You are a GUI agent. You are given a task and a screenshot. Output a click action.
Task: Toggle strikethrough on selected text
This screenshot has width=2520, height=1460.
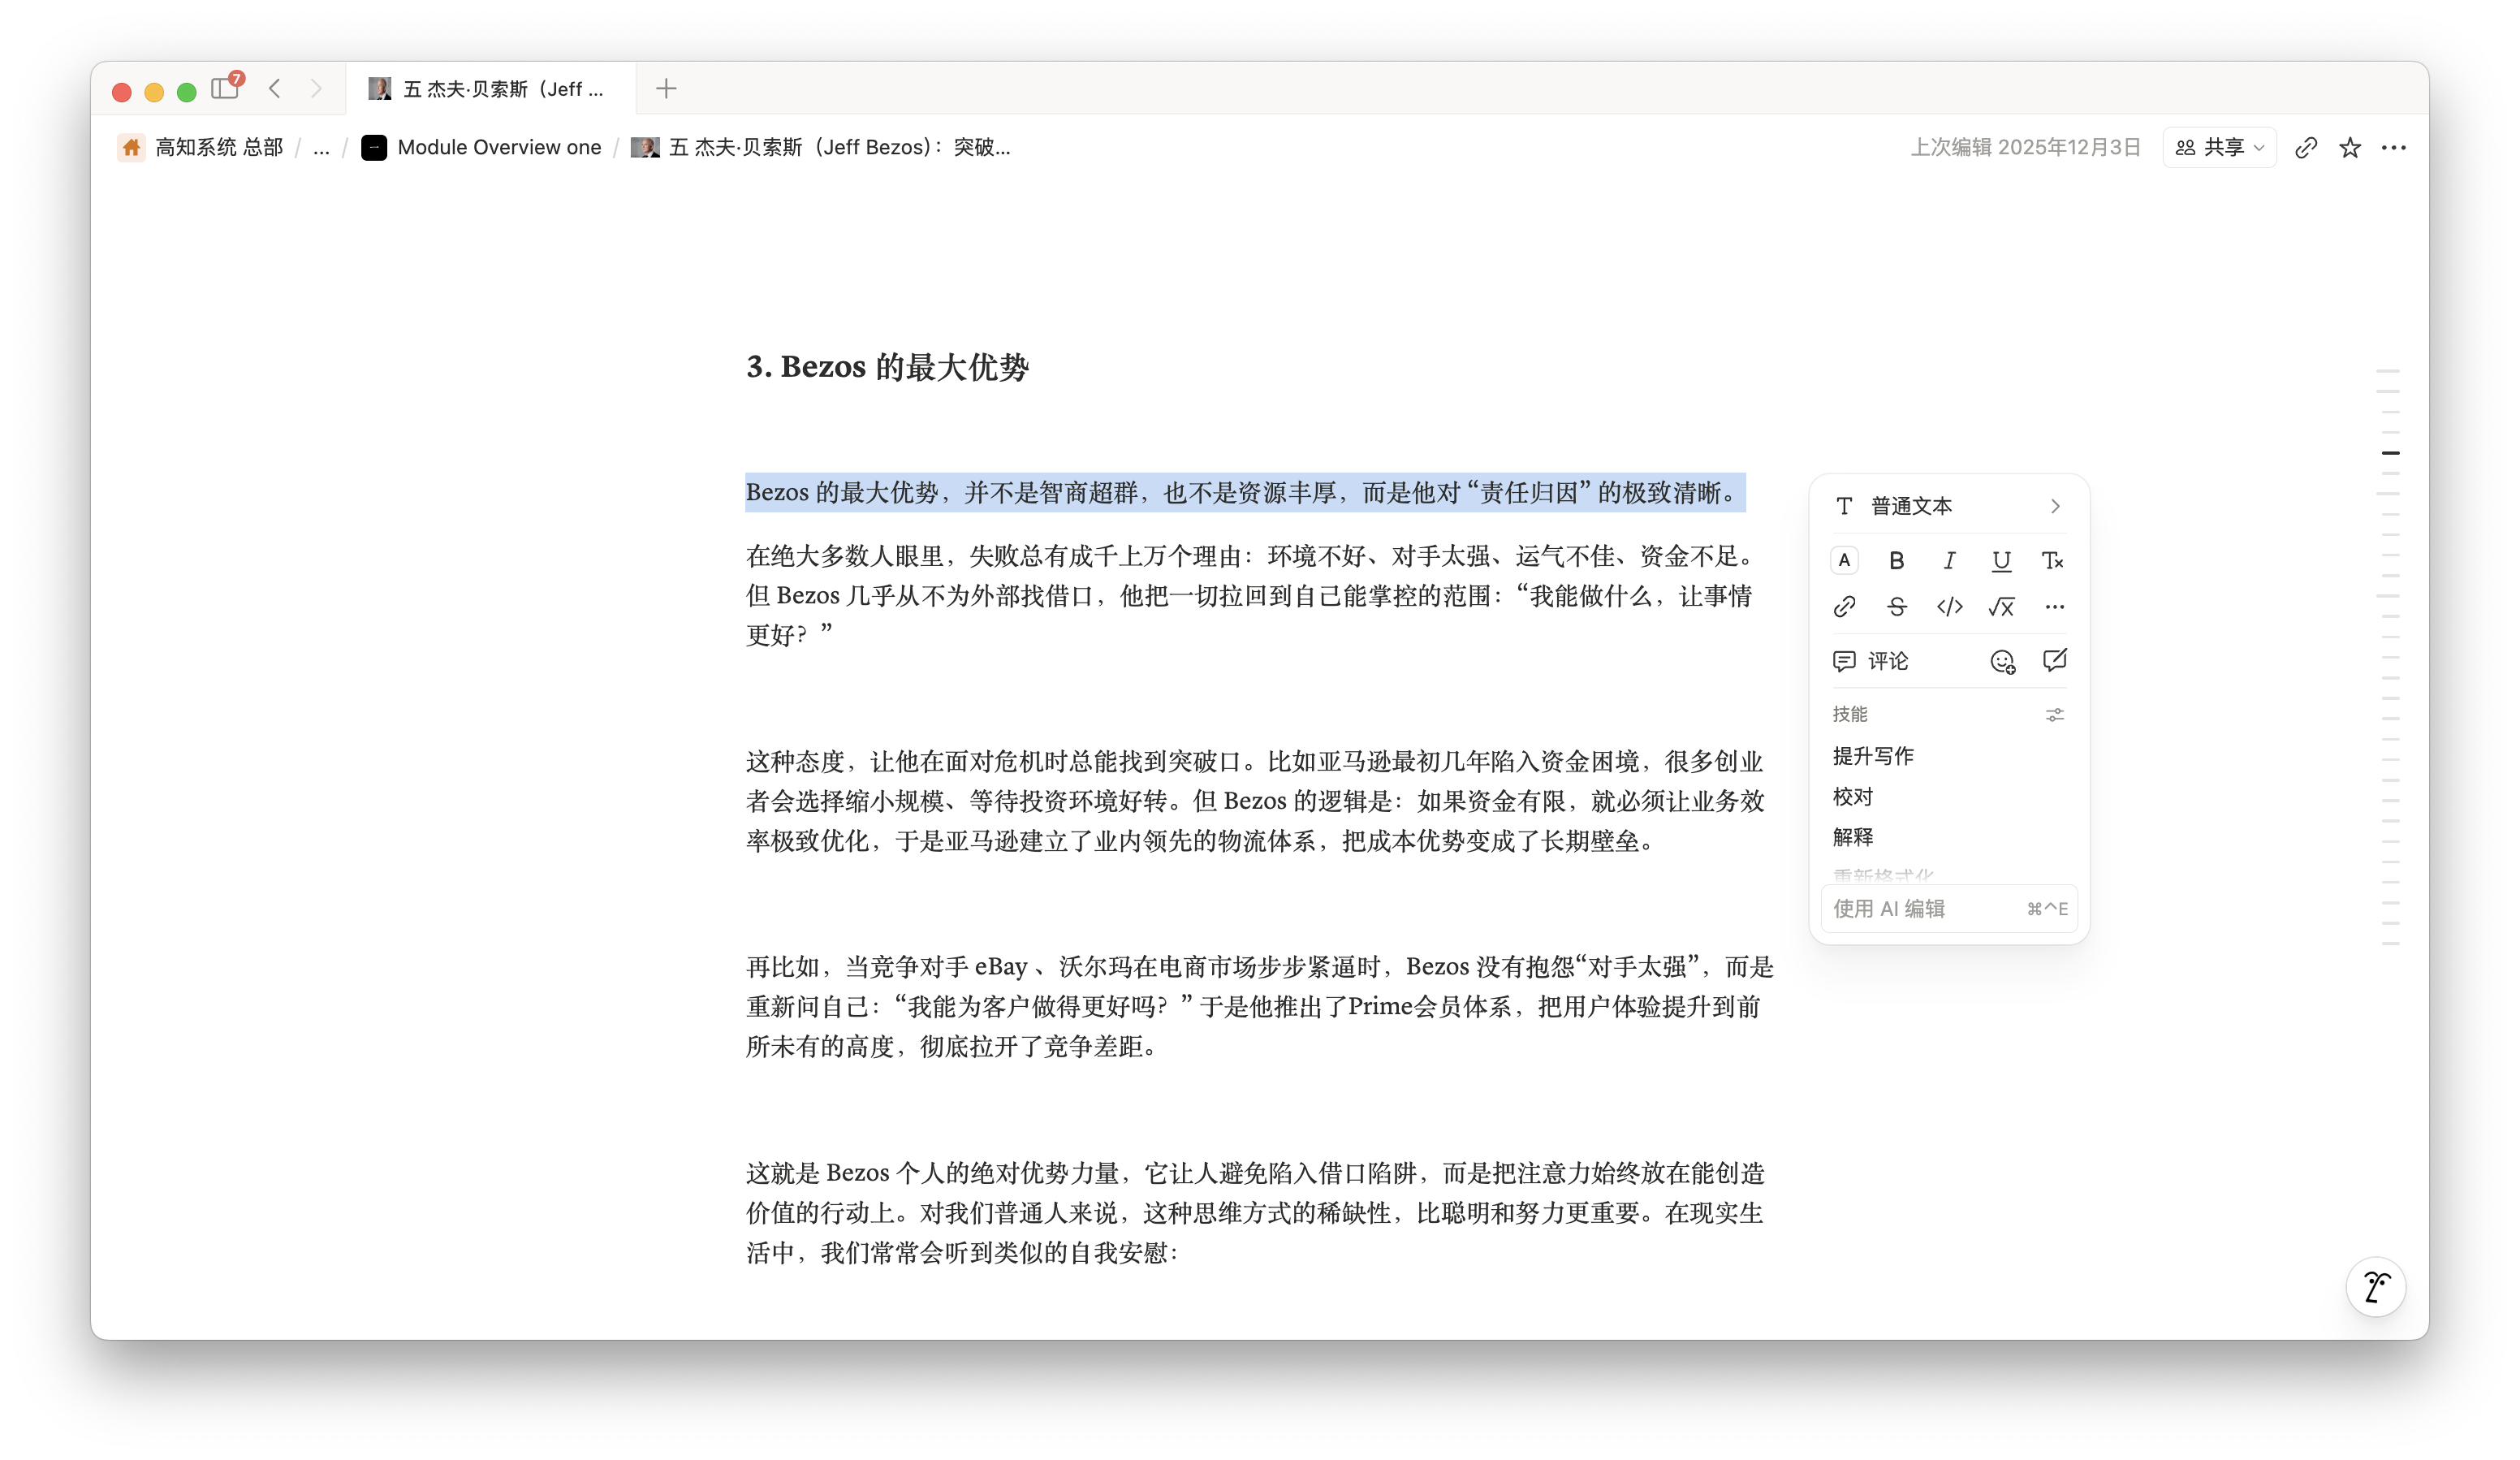pyautogui.click(x=1896, y=607)
